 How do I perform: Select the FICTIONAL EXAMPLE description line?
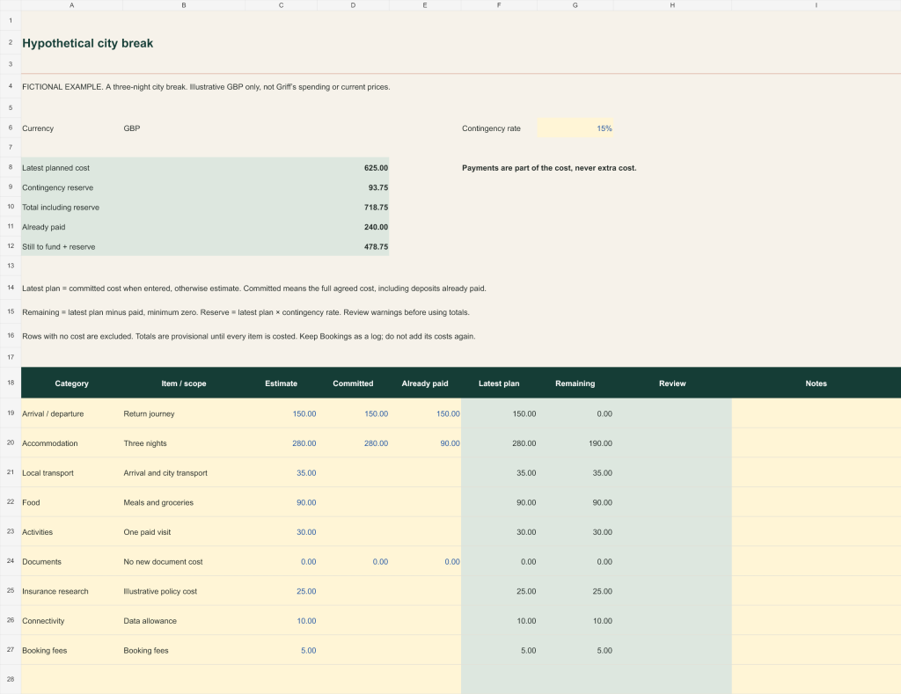pyautogui.click(x=206, y=87)
